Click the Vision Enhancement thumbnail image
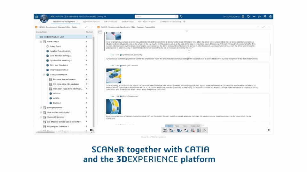 click(114, 107)
